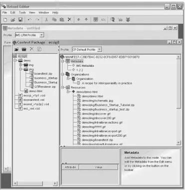This screenshot has height=190, width=185.
Task: Open the Tools menu
Action: tap(22, 12)
